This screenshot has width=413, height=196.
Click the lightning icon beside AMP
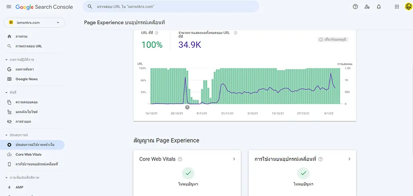pos(10,187)
